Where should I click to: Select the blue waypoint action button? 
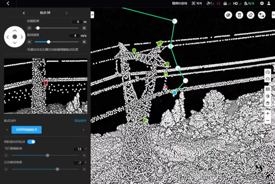coord(26,130)
